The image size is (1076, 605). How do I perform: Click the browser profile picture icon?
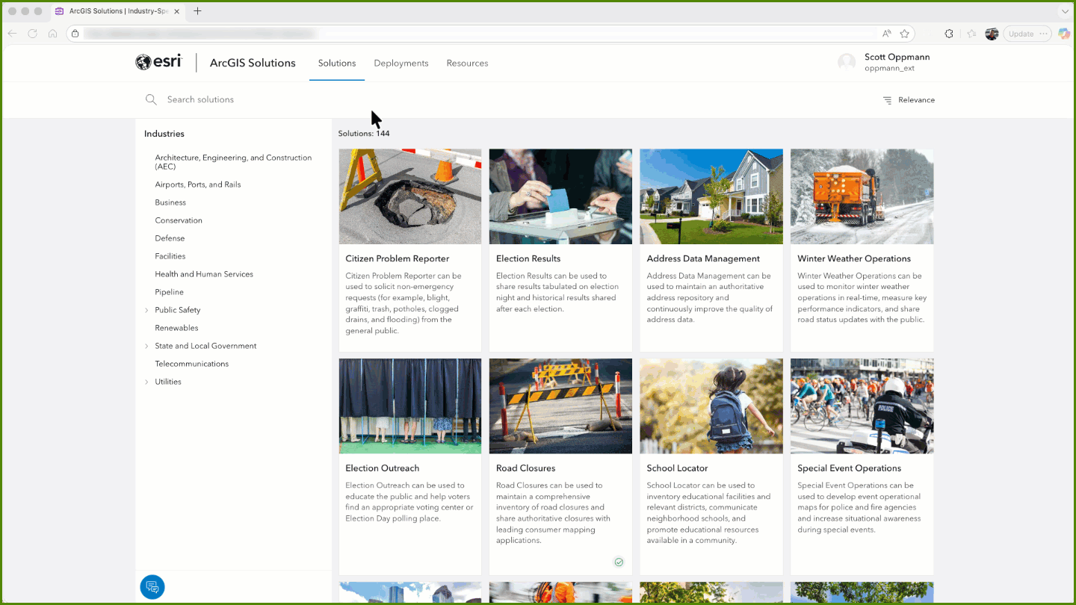tap(992, 34)
